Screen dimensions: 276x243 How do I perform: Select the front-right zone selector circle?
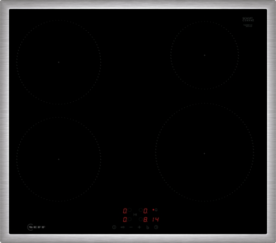tap(140, 219)
